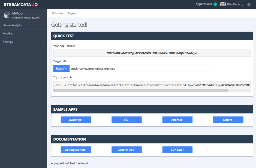This screenshot has width=256, height=168.
Task: Open the General Doc button
Action: coord(127,150)
